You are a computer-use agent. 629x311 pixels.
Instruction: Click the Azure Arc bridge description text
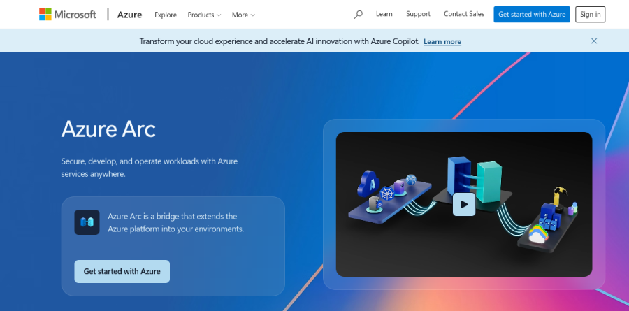[x=175, y=223]
